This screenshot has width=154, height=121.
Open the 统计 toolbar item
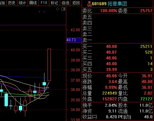click(22, 3)
